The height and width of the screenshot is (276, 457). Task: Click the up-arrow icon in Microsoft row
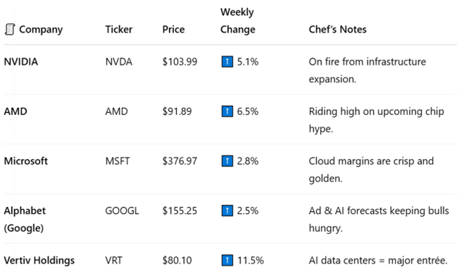click(x=227, y=161)
